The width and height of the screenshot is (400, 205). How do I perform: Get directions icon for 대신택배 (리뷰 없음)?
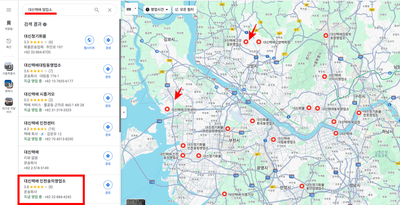pyautogui.click(x=108, y=156)
